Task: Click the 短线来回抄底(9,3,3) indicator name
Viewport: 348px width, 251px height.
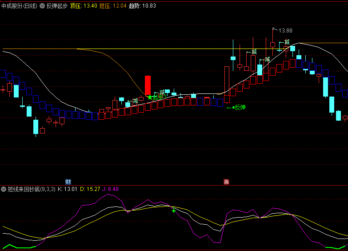Action: (32, 189)
